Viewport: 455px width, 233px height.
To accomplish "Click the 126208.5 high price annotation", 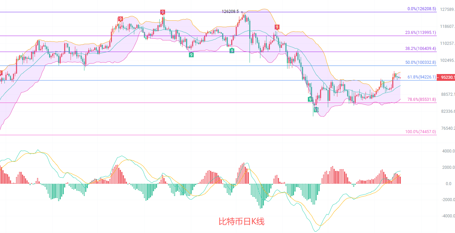I will (230, 12).
